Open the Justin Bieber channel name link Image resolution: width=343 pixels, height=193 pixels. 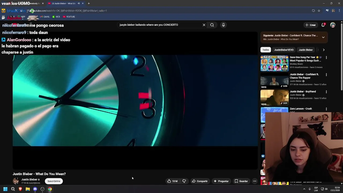click(x=29, y=180)
